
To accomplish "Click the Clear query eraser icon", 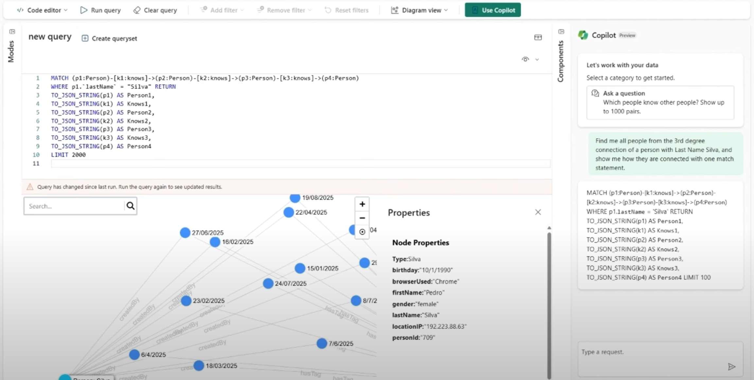I will [x=137, y=10].
